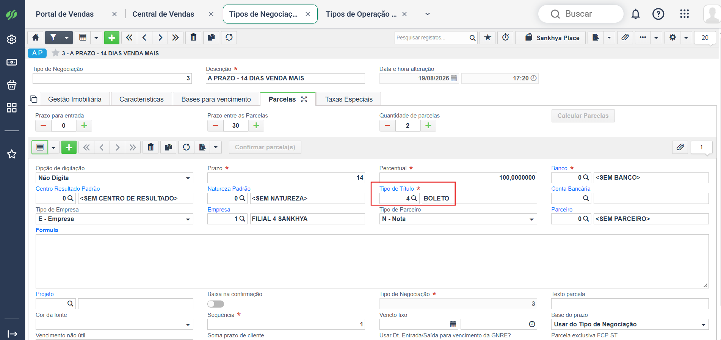Open the Bases para vencimento tab
The height and width of the screenshot is (340, 721).
[x=216, y=99]
